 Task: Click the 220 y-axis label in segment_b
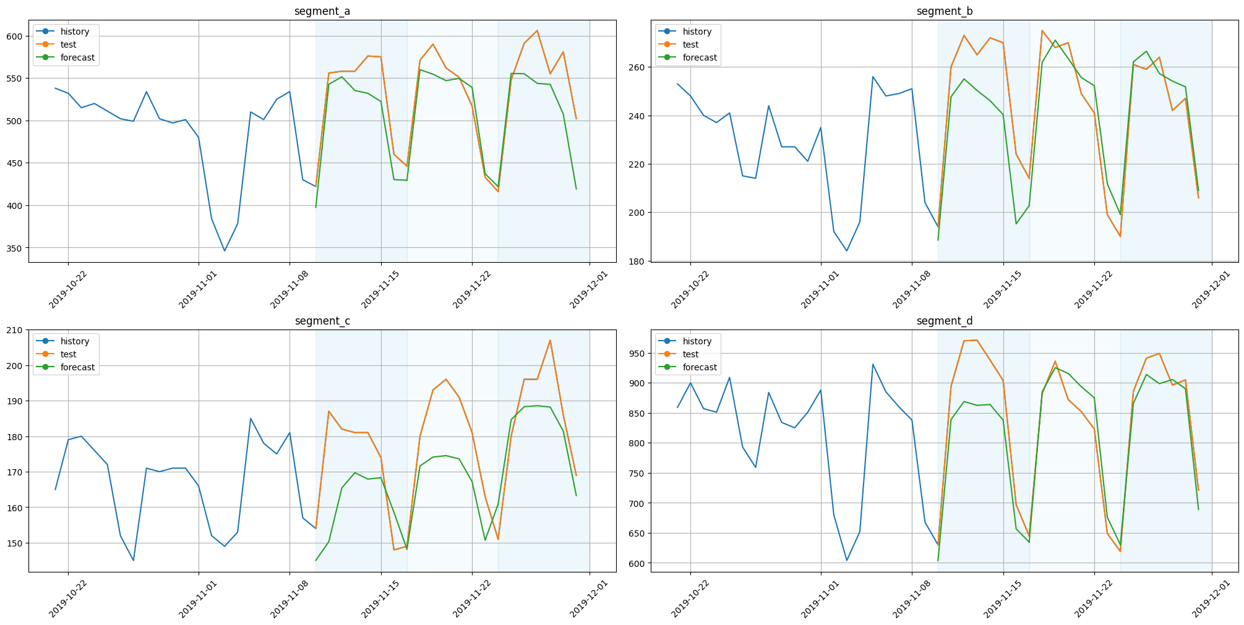tap(638, 164)
